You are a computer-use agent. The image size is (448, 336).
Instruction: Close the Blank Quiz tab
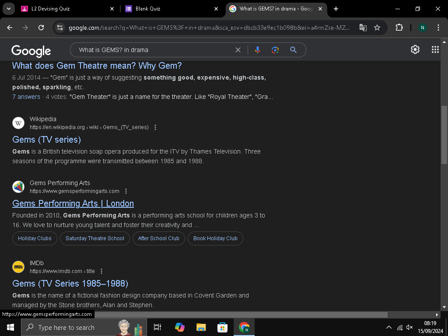[216, 9]
